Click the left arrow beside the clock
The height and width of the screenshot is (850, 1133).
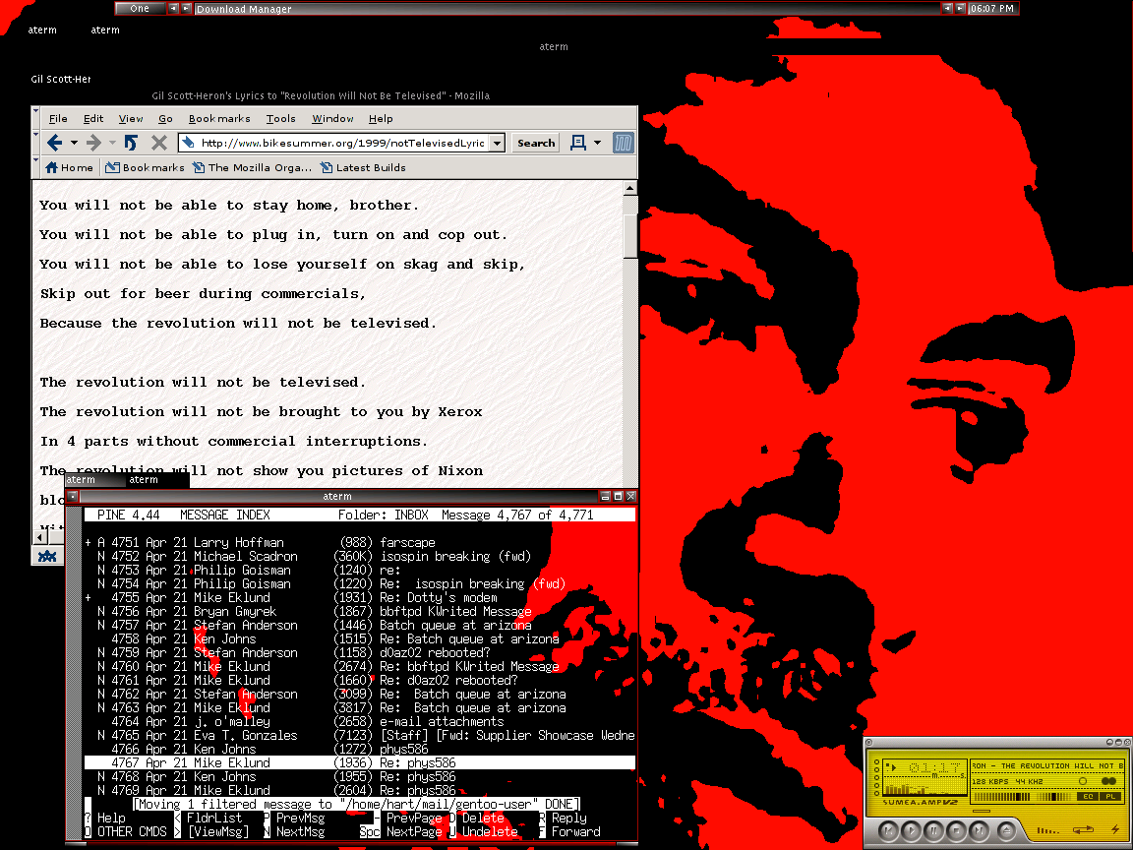pyautogui.click(x=946, y=9)
